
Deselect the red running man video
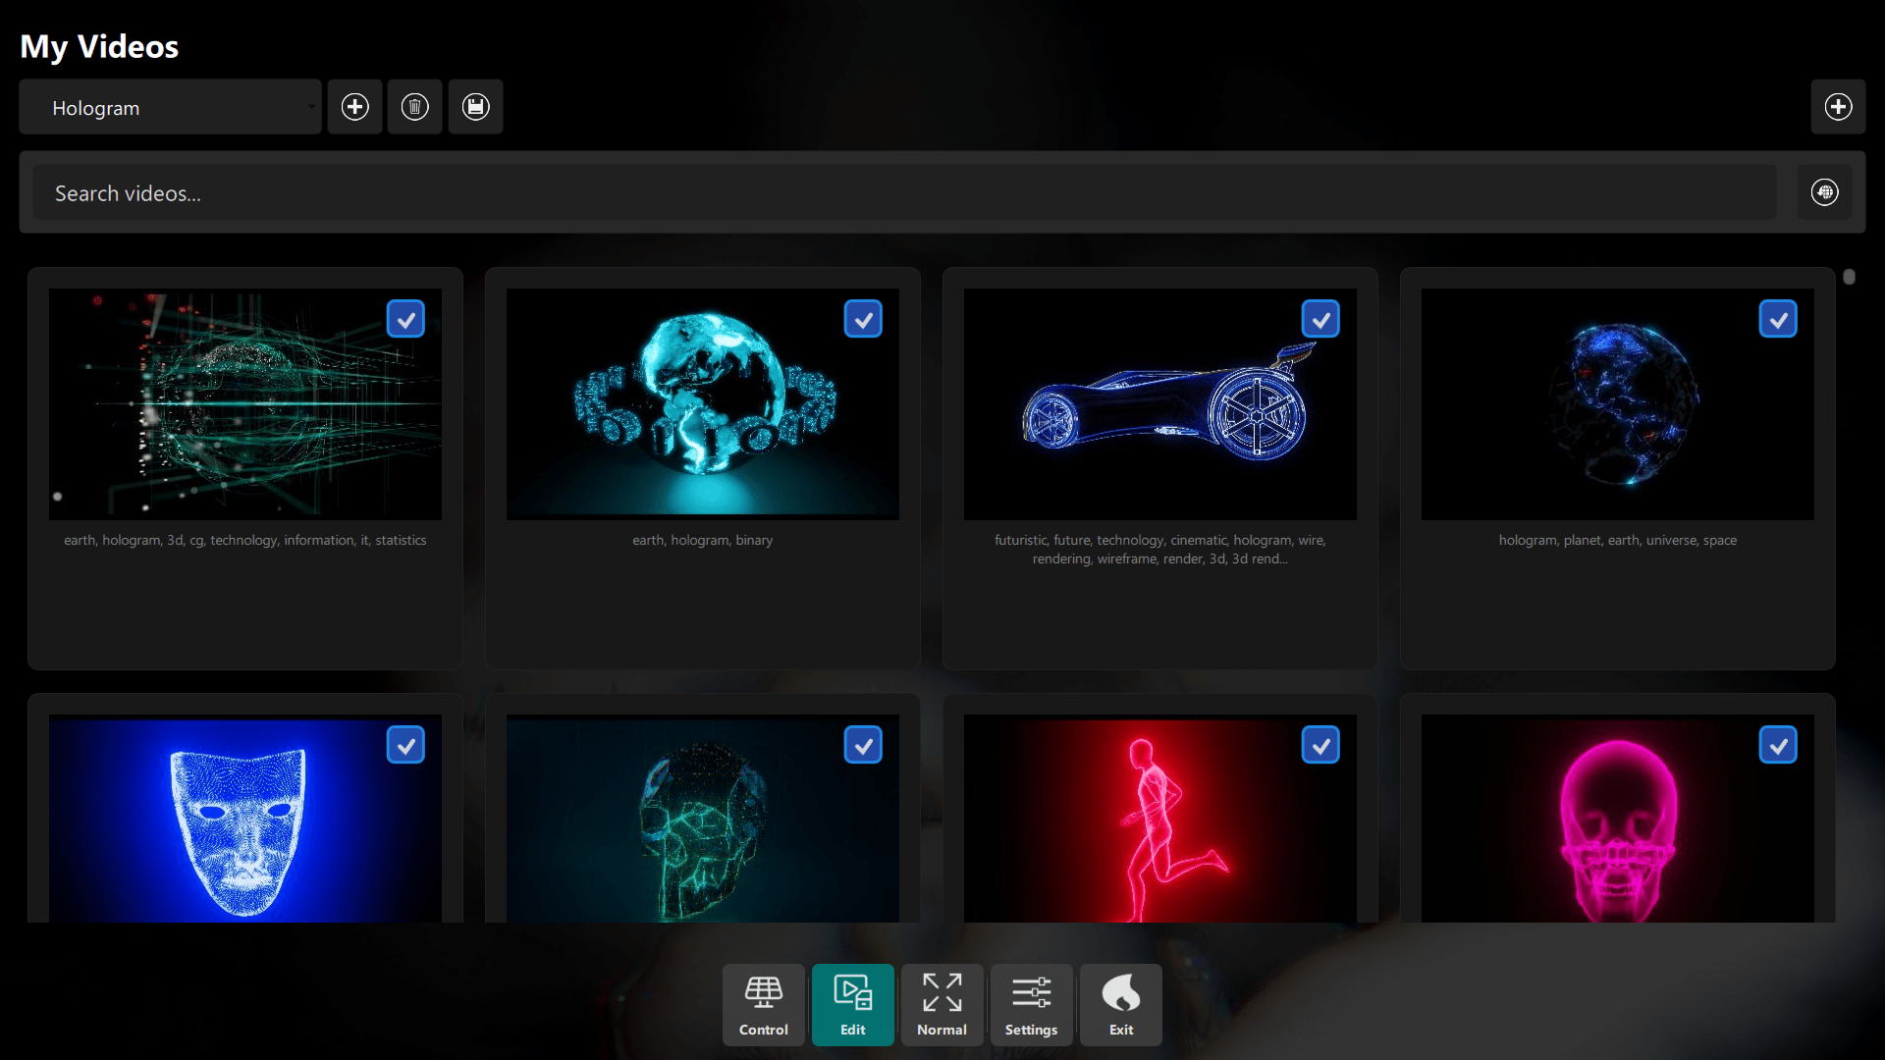coord(1320,745)
